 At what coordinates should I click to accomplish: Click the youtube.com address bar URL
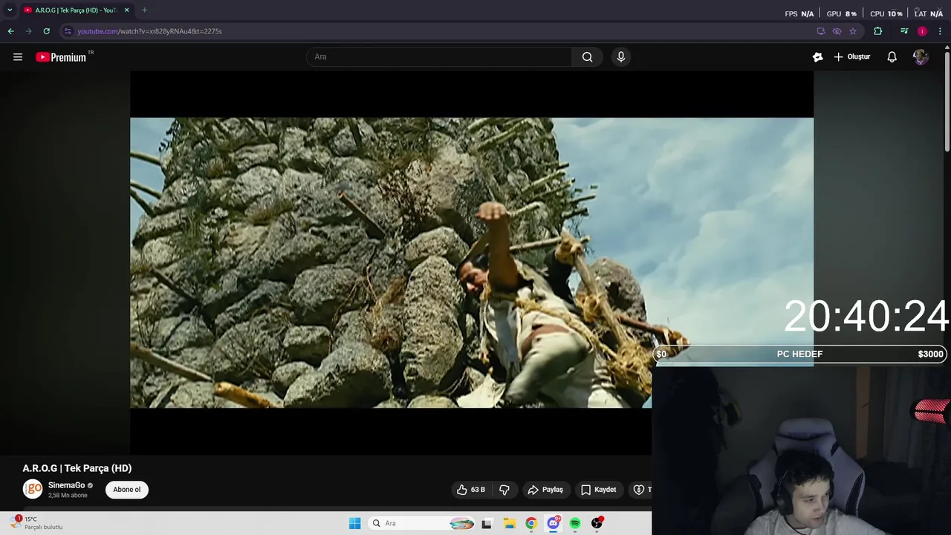pyautogui.click(x=149, y=31)
